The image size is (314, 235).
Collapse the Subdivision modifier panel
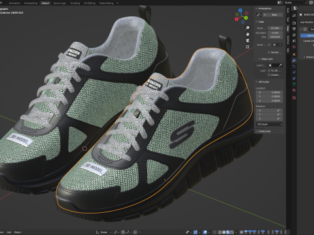point(301,29)
